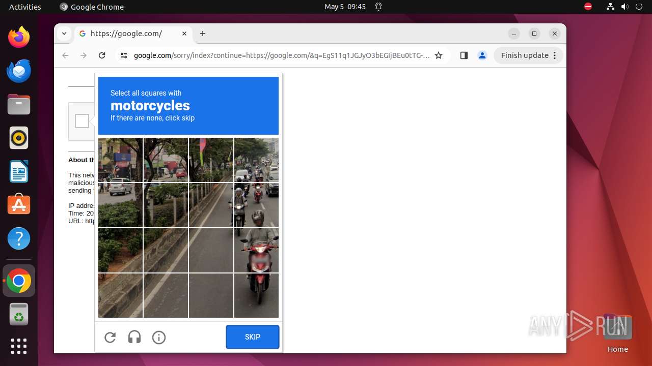The width and height of the screenshot is (652, 366).
Task: Open Help from the dock
Action: click(19, 238)
